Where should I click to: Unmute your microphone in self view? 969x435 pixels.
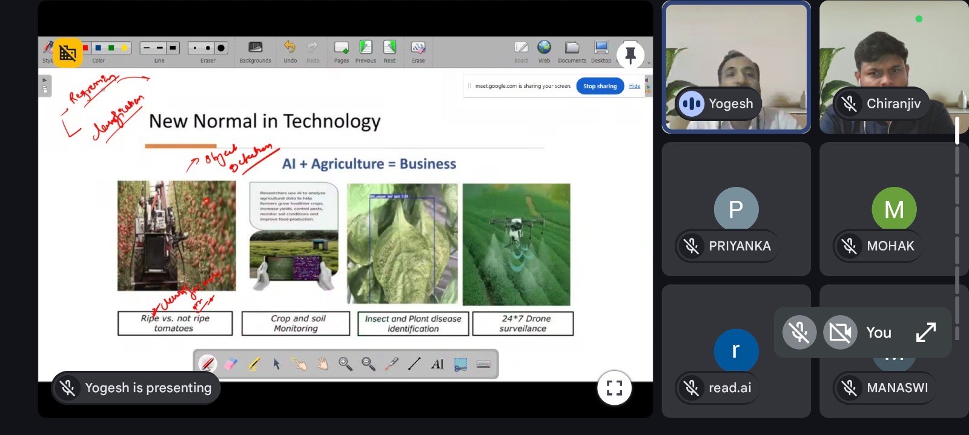799,332
